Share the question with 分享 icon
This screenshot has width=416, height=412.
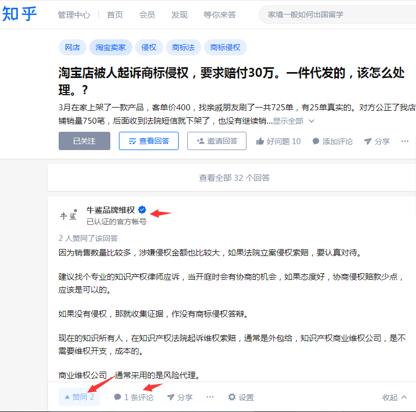point(377,141)
